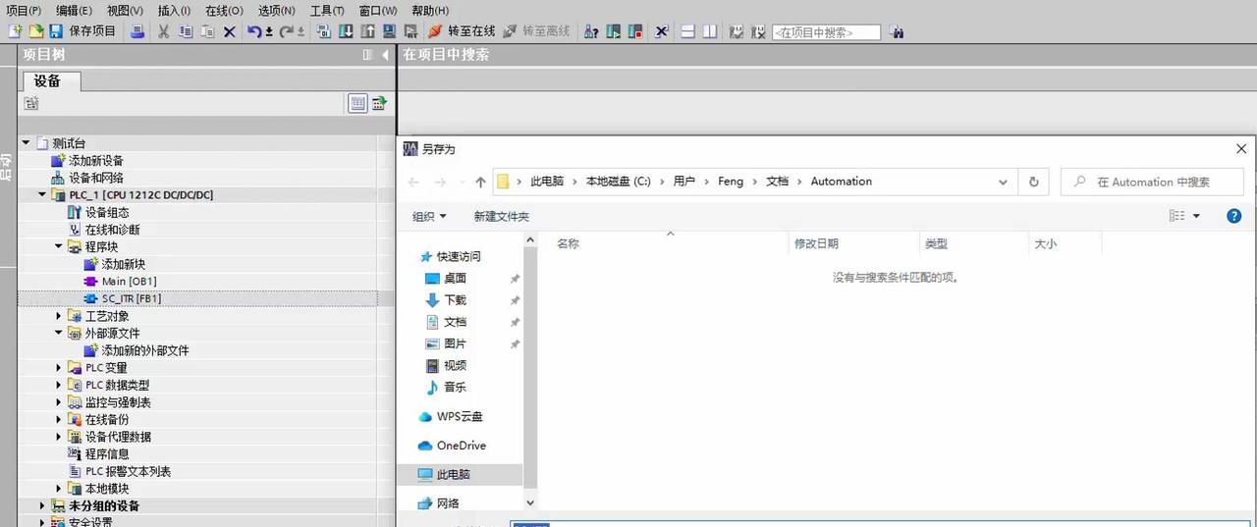Click the Download to device icon
The image size is (1257, 527).
click(347, 31)
